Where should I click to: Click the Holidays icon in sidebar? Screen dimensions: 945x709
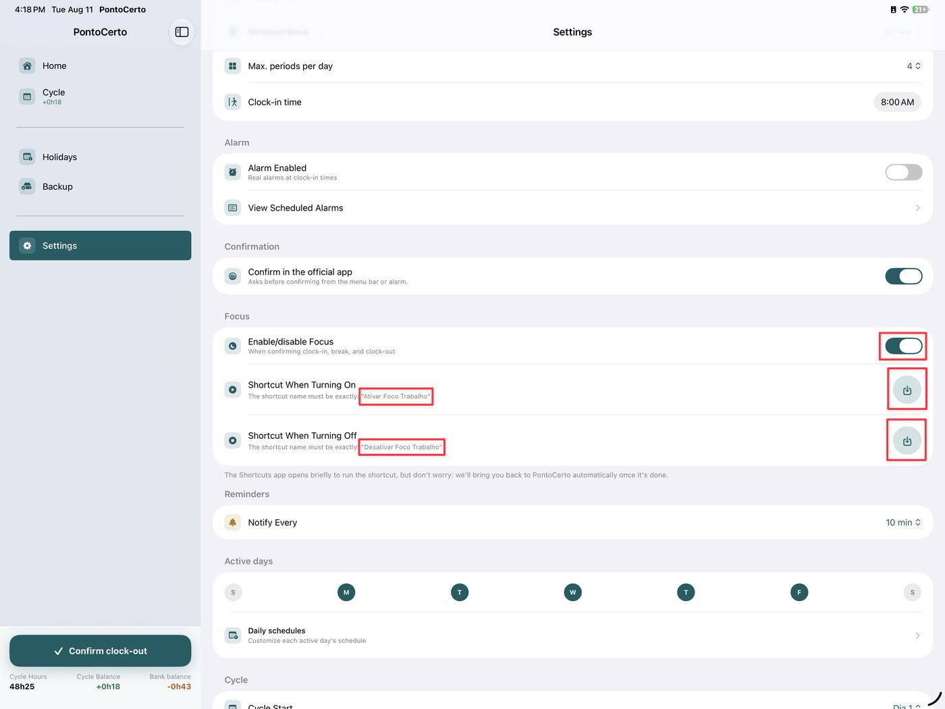coord(27,157)
